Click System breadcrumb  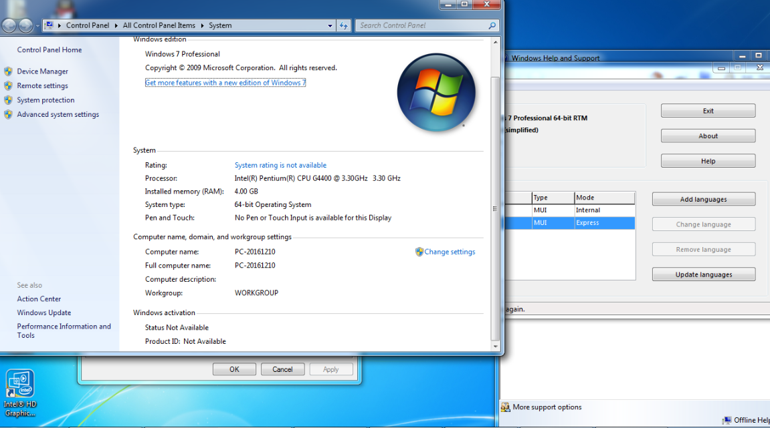(x=220, y=25)
